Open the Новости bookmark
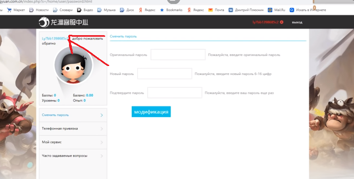This screenshot has width=354, height=179. coord(39,10)
